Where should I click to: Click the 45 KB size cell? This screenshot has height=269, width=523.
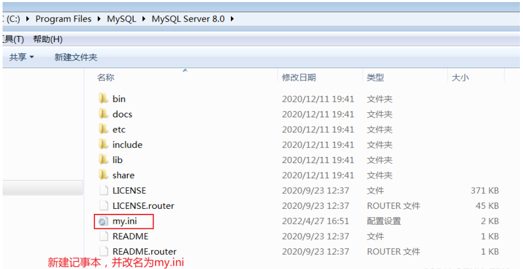[487, 206]
